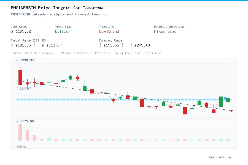This screenshot has width=248, height=165.
Task: Click the tall red volume bar
Action: (20, 132)
